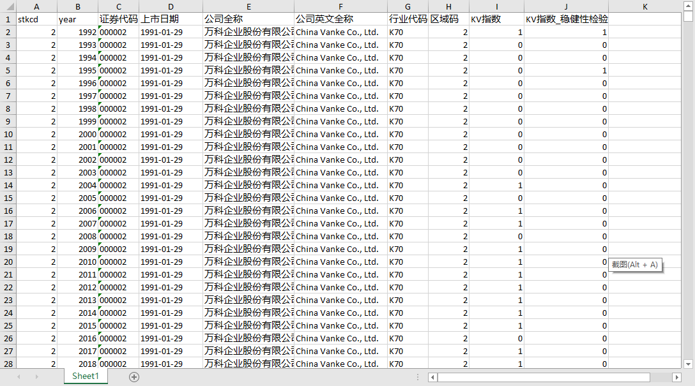Click the 证券代码 header cell
Image resolution: width=695 pixels, height=386 pixels.
pos(118,19)
